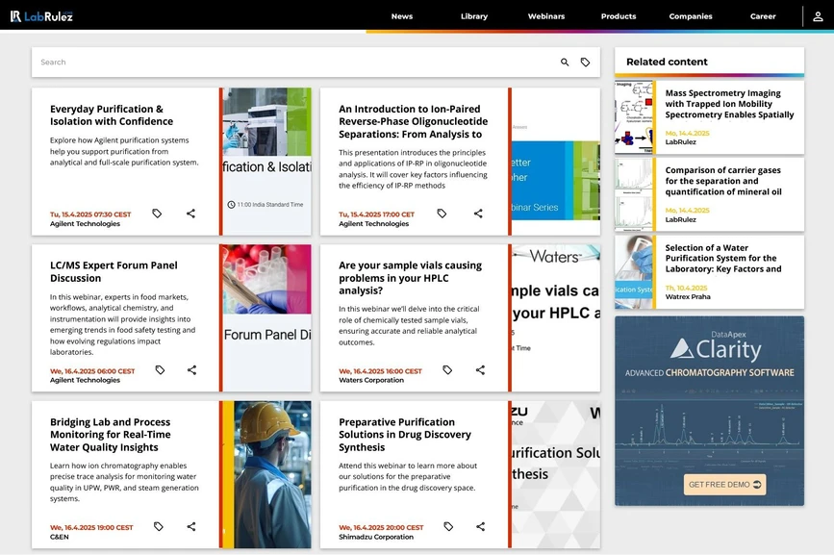The height and width of the screenshot is (555, 834).
Task: Click 'Tu, 15.4.2025 17:00 CET' date
Action: pos(376,214)
